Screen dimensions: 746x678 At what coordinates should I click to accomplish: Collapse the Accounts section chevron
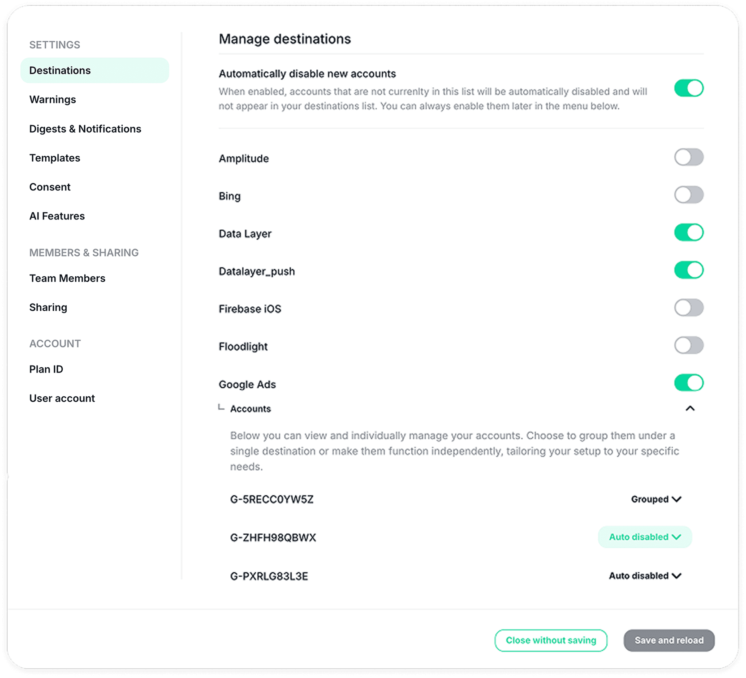coord(690,408)
